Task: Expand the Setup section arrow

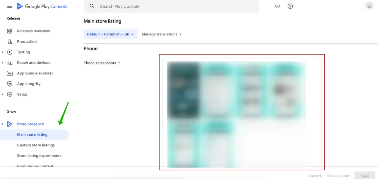Action: pos(2,94)
